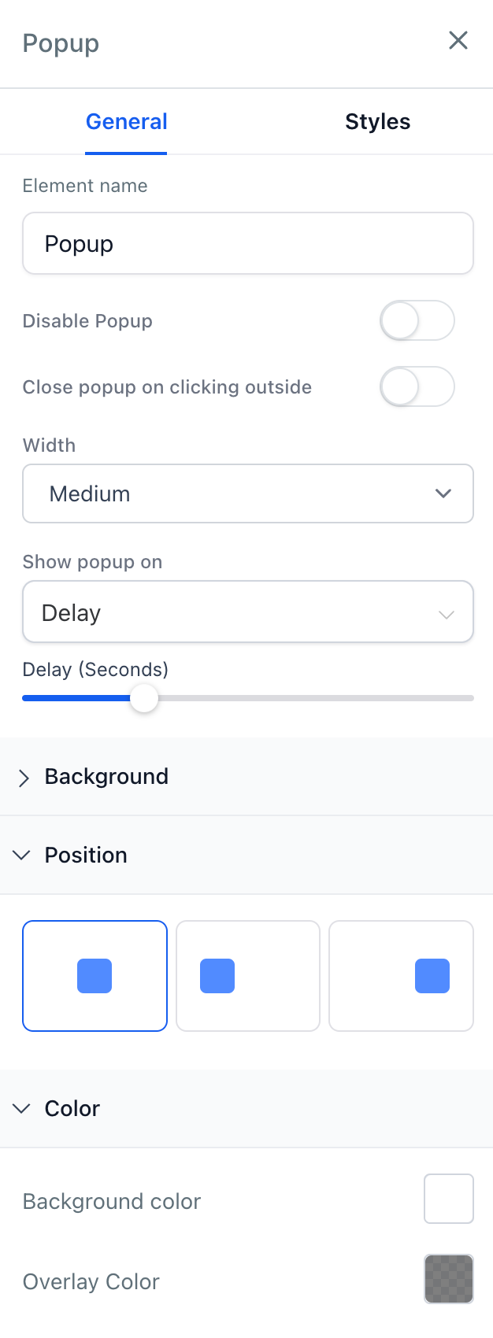Open the Show popup on dropdown
This screenshot has width=493, height=1338.
pyautogui.click(x=247, y=612)
